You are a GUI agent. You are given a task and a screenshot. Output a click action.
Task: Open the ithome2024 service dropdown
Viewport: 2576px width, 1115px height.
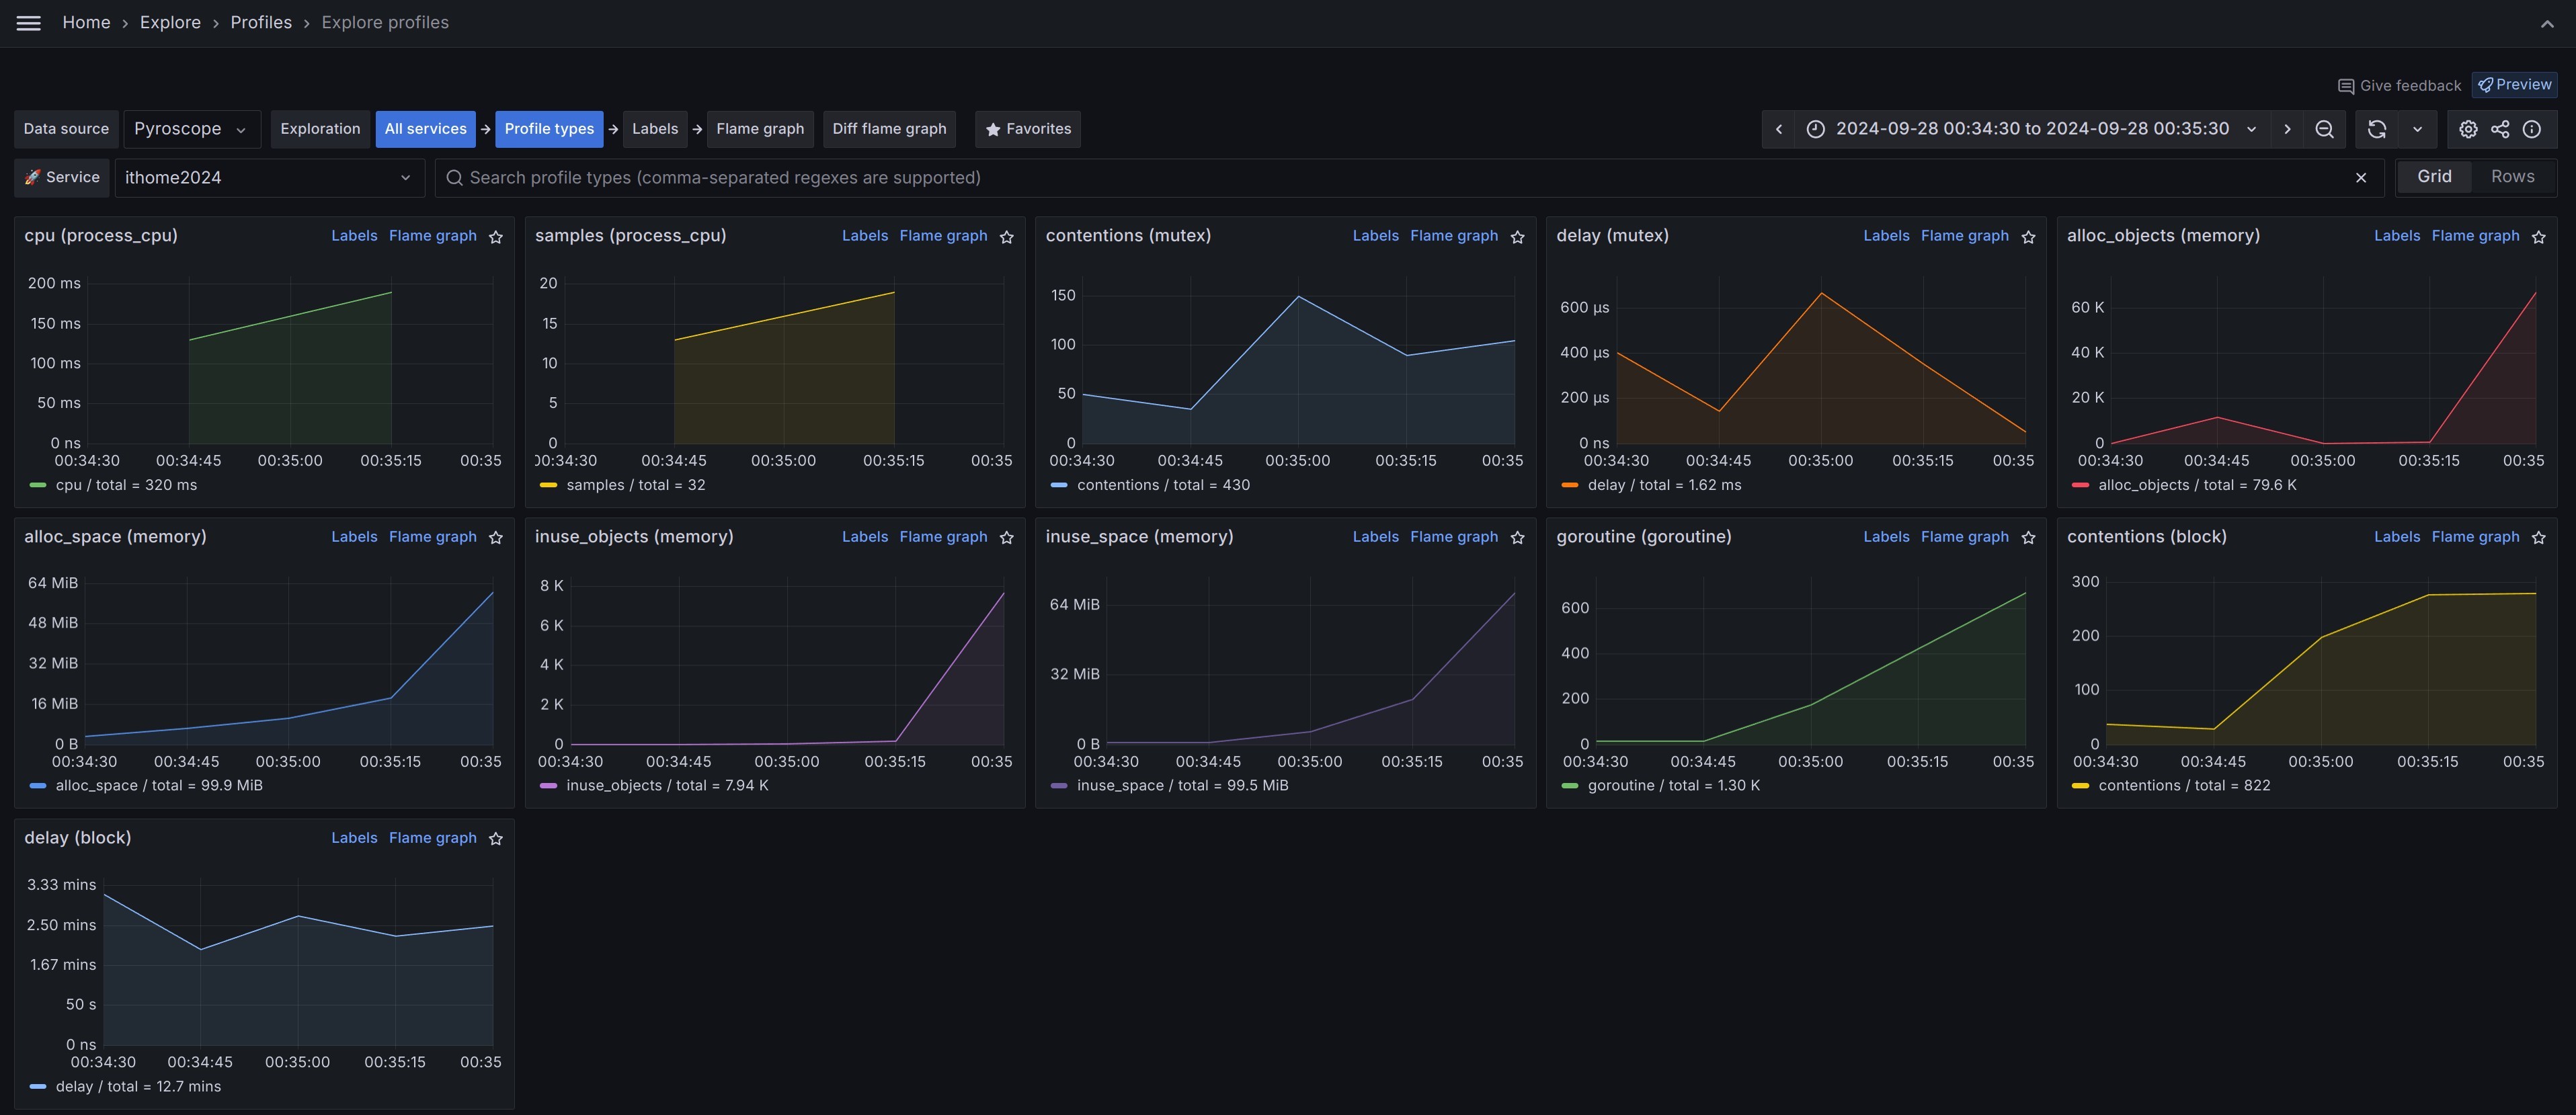pyautogui.click(x=268, y=178)
